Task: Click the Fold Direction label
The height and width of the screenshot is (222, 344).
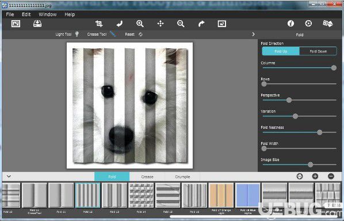Action: click(x=272, y=43)
